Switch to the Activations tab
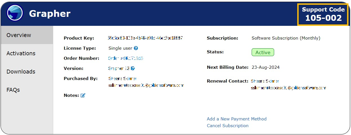Image resolution: width=351 pixels, height=135 pixels. click(x=21, y=53)
